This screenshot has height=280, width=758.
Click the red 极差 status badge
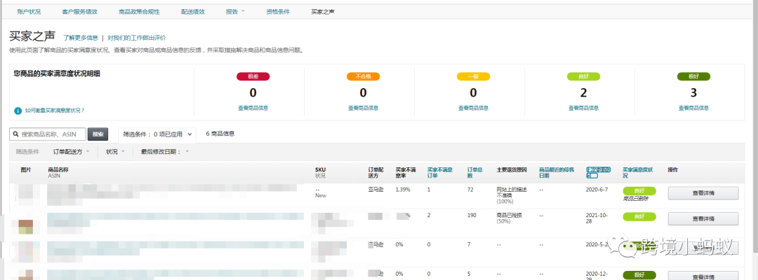tap(253, 76)
